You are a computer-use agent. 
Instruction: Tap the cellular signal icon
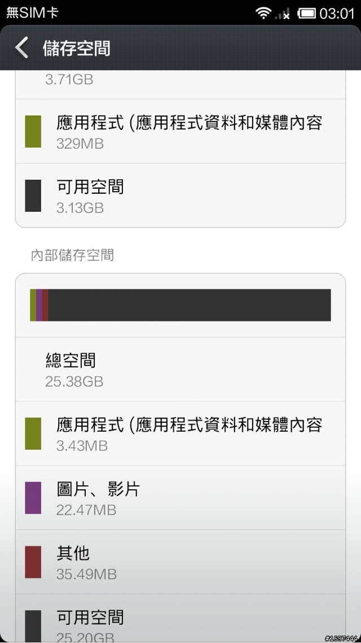pos(283,14)
